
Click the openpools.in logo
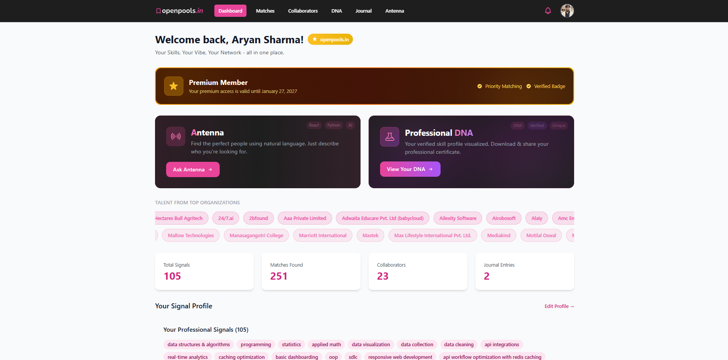(x=179, y=11)
